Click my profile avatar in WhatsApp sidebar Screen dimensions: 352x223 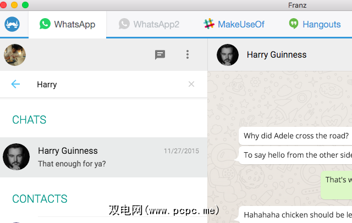(x=15, y=55)
